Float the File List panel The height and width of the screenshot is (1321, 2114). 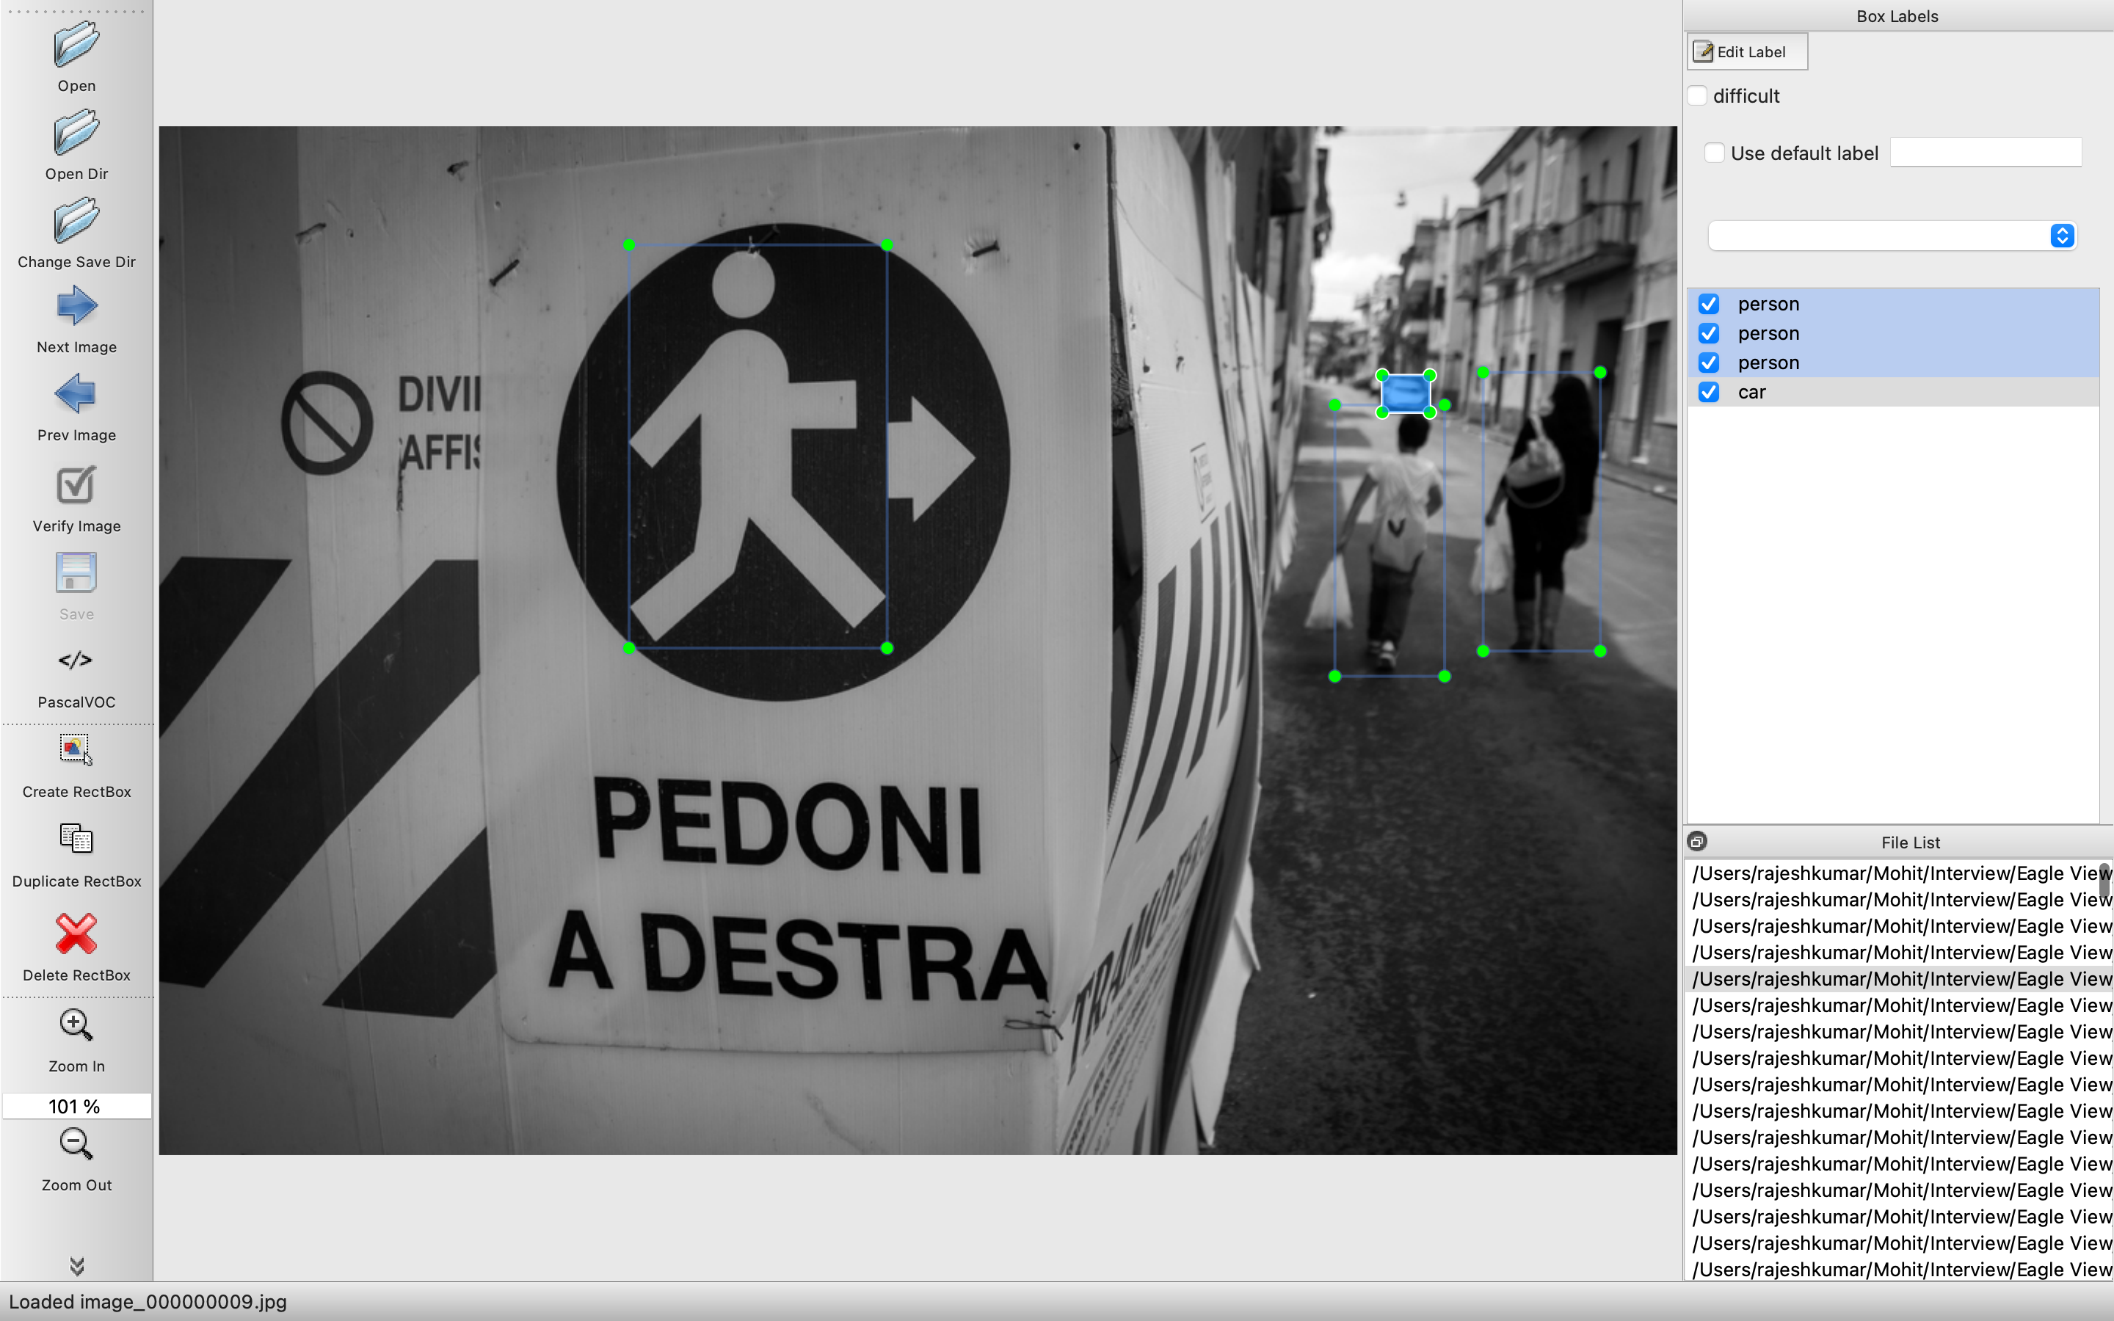point(1696,843)
